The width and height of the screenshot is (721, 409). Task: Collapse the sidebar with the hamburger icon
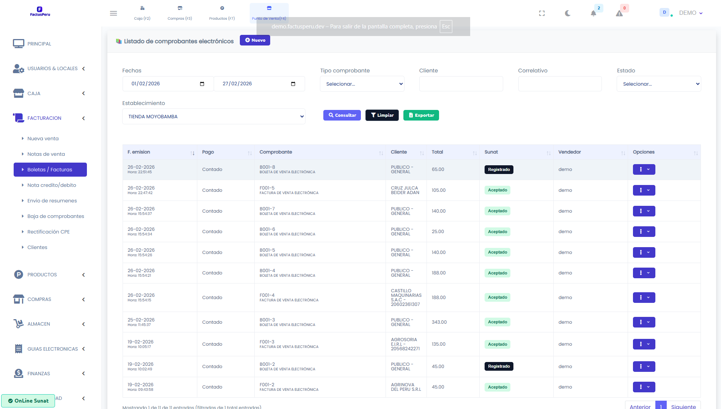click(113, 13)
